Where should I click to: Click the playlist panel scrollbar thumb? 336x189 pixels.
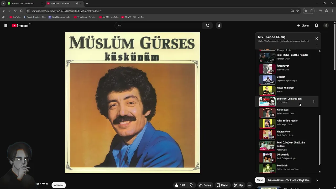tap(319, 140)
